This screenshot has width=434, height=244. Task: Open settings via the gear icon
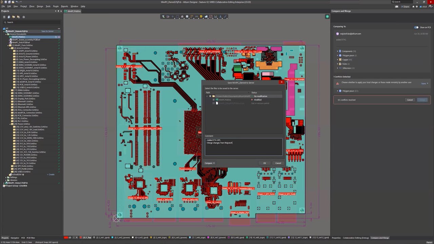(417, 6)
